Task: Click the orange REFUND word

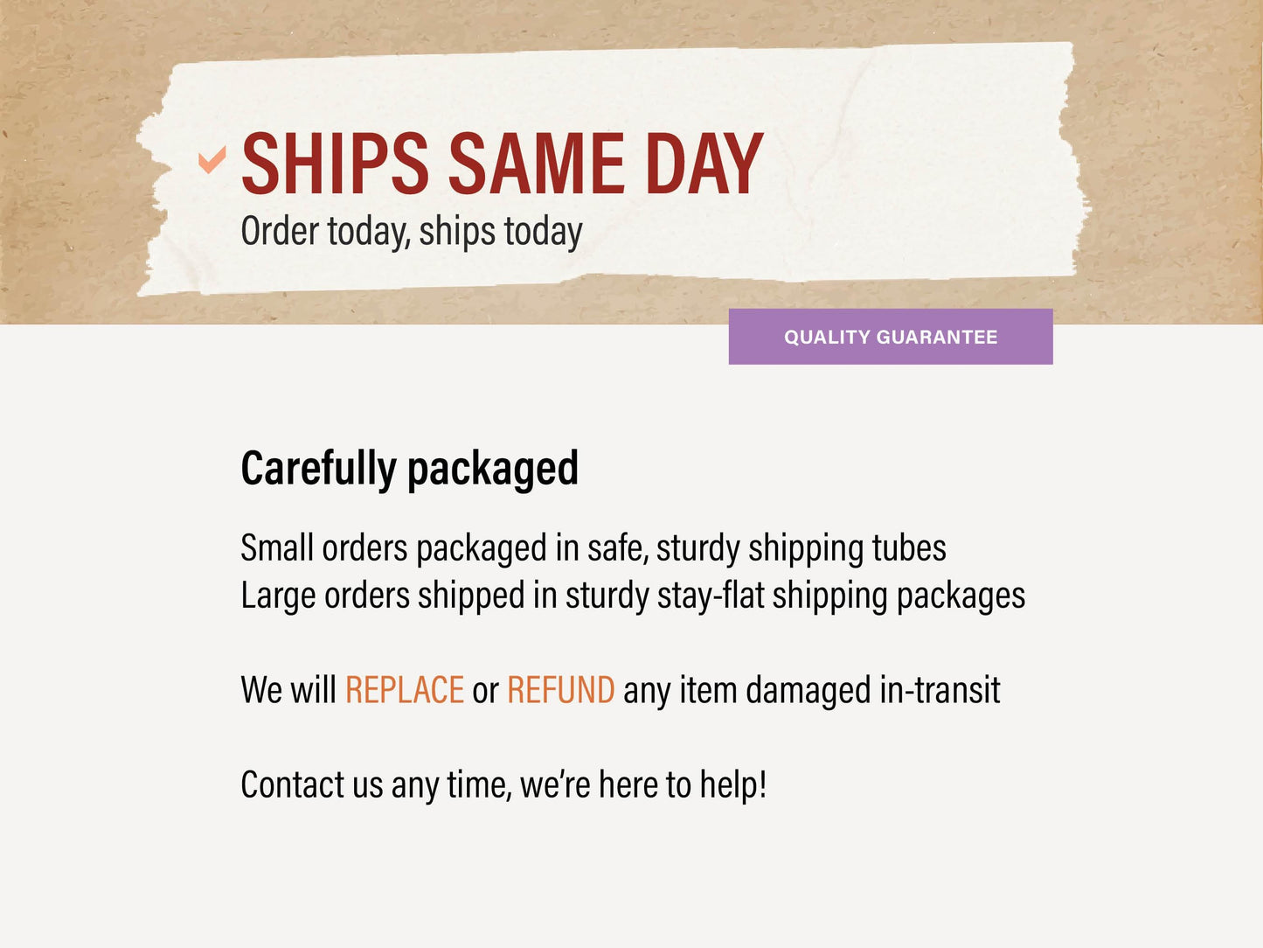Action: [560, 690]
